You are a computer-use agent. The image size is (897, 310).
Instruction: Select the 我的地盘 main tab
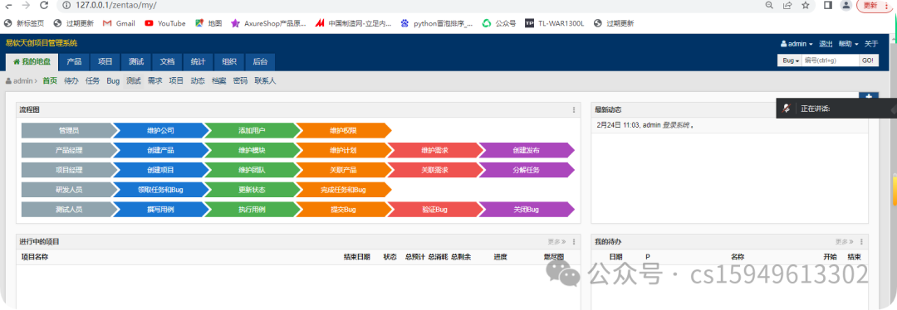[32, 61]
